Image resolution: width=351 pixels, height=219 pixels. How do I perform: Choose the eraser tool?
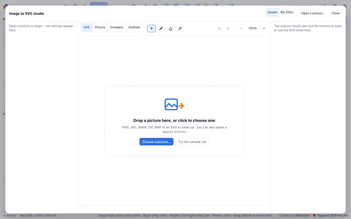(x=170, y=29)
